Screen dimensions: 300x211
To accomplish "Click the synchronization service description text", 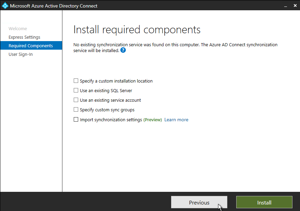I will click(175, 48).
